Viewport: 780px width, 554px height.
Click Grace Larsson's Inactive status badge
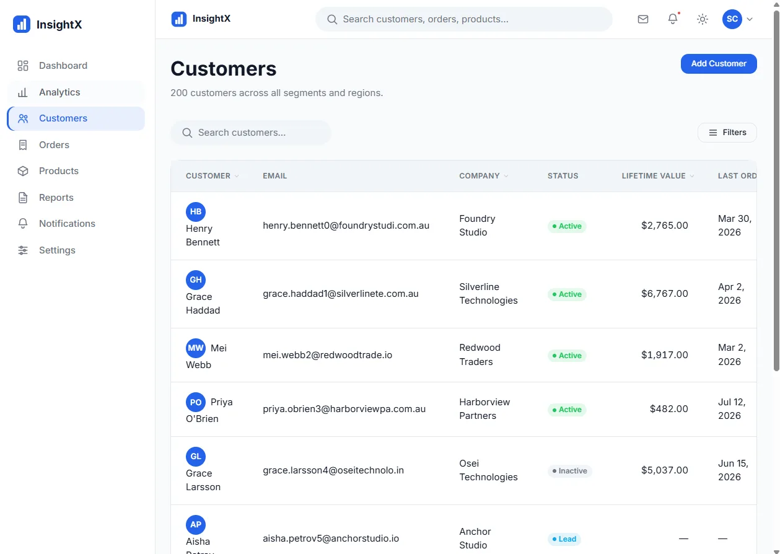570,471
